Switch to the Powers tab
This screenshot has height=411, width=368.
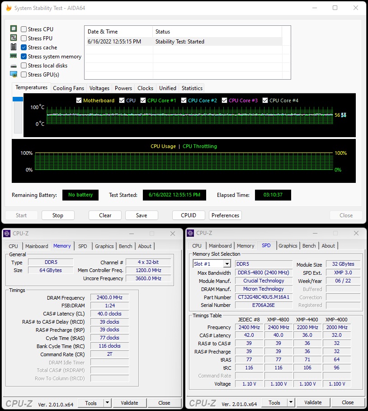click(123, 88)
